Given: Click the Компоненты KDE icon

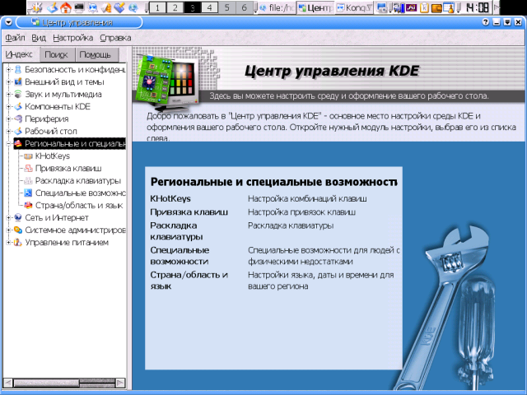Looking at the screenshot, I should coord(18,107).
